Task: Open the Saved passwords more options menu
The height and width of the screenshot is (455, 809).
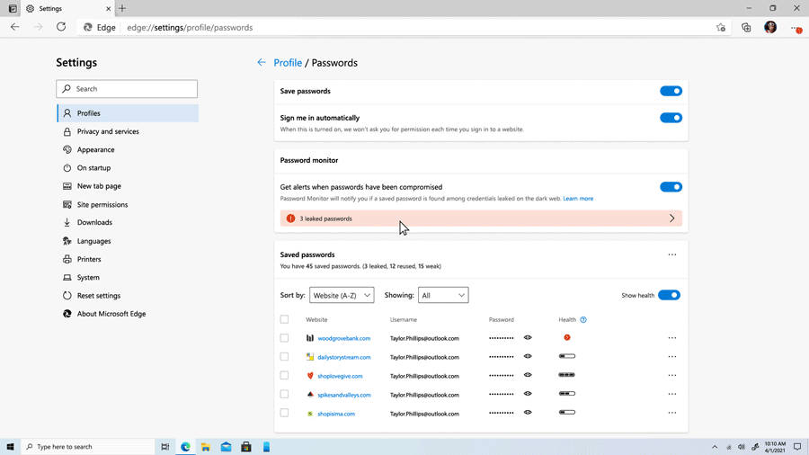Action: pyautogui.click(x=671, y=254)
